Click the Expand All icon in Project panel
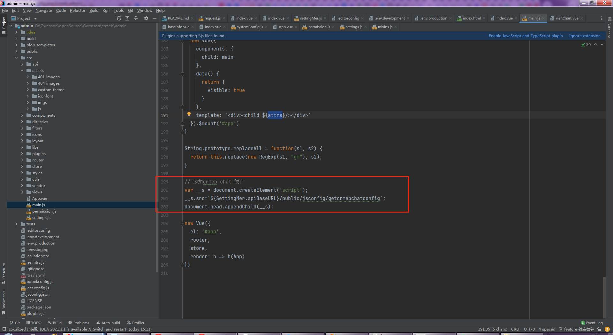Viewport: 613px width, 335px height. (127, 18)
